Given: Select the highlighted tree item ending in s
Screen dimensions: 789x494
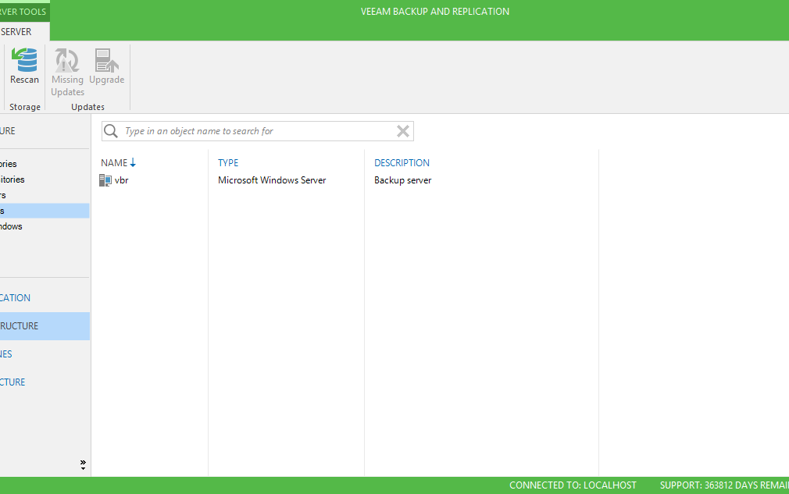Looking at the screenshot, I should (45, 211).
